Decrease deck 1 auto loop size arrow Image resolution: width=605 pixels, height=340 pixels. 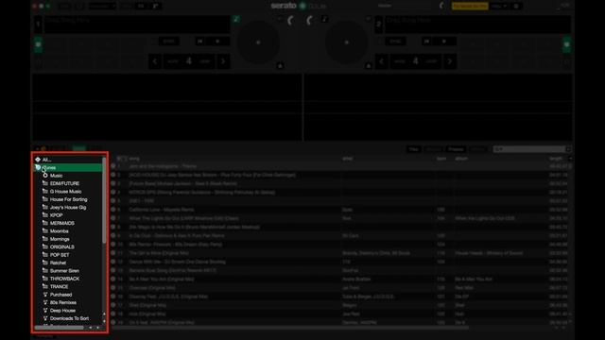pyautogui.click(x=155, y=61)
